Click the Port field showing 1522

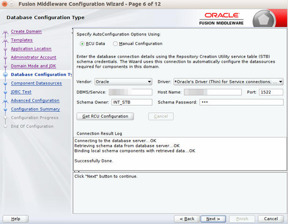point(271,92)
